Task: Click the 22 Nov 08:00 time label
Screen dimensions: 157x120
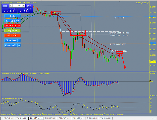Action: (x=119, y=114)
